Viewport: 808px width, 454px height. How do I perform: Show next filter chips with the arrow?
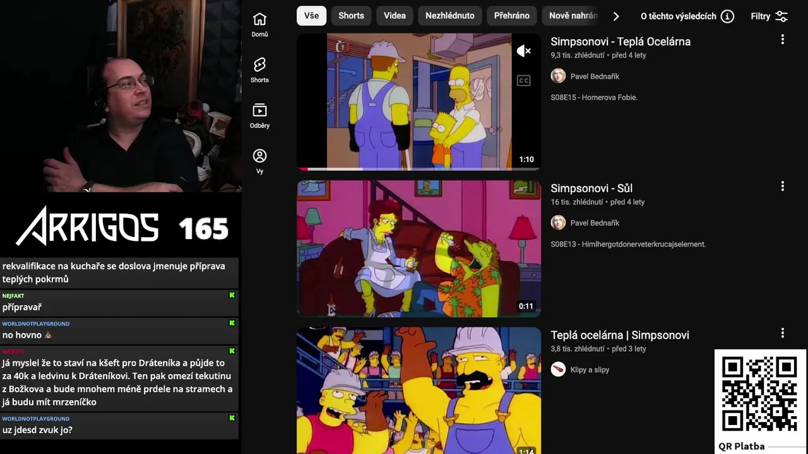tap(616, 16)
